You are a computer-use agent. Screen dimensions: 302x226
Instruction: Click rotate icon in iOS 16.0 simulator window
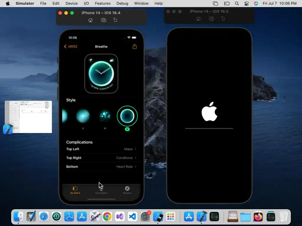(223, 19)
